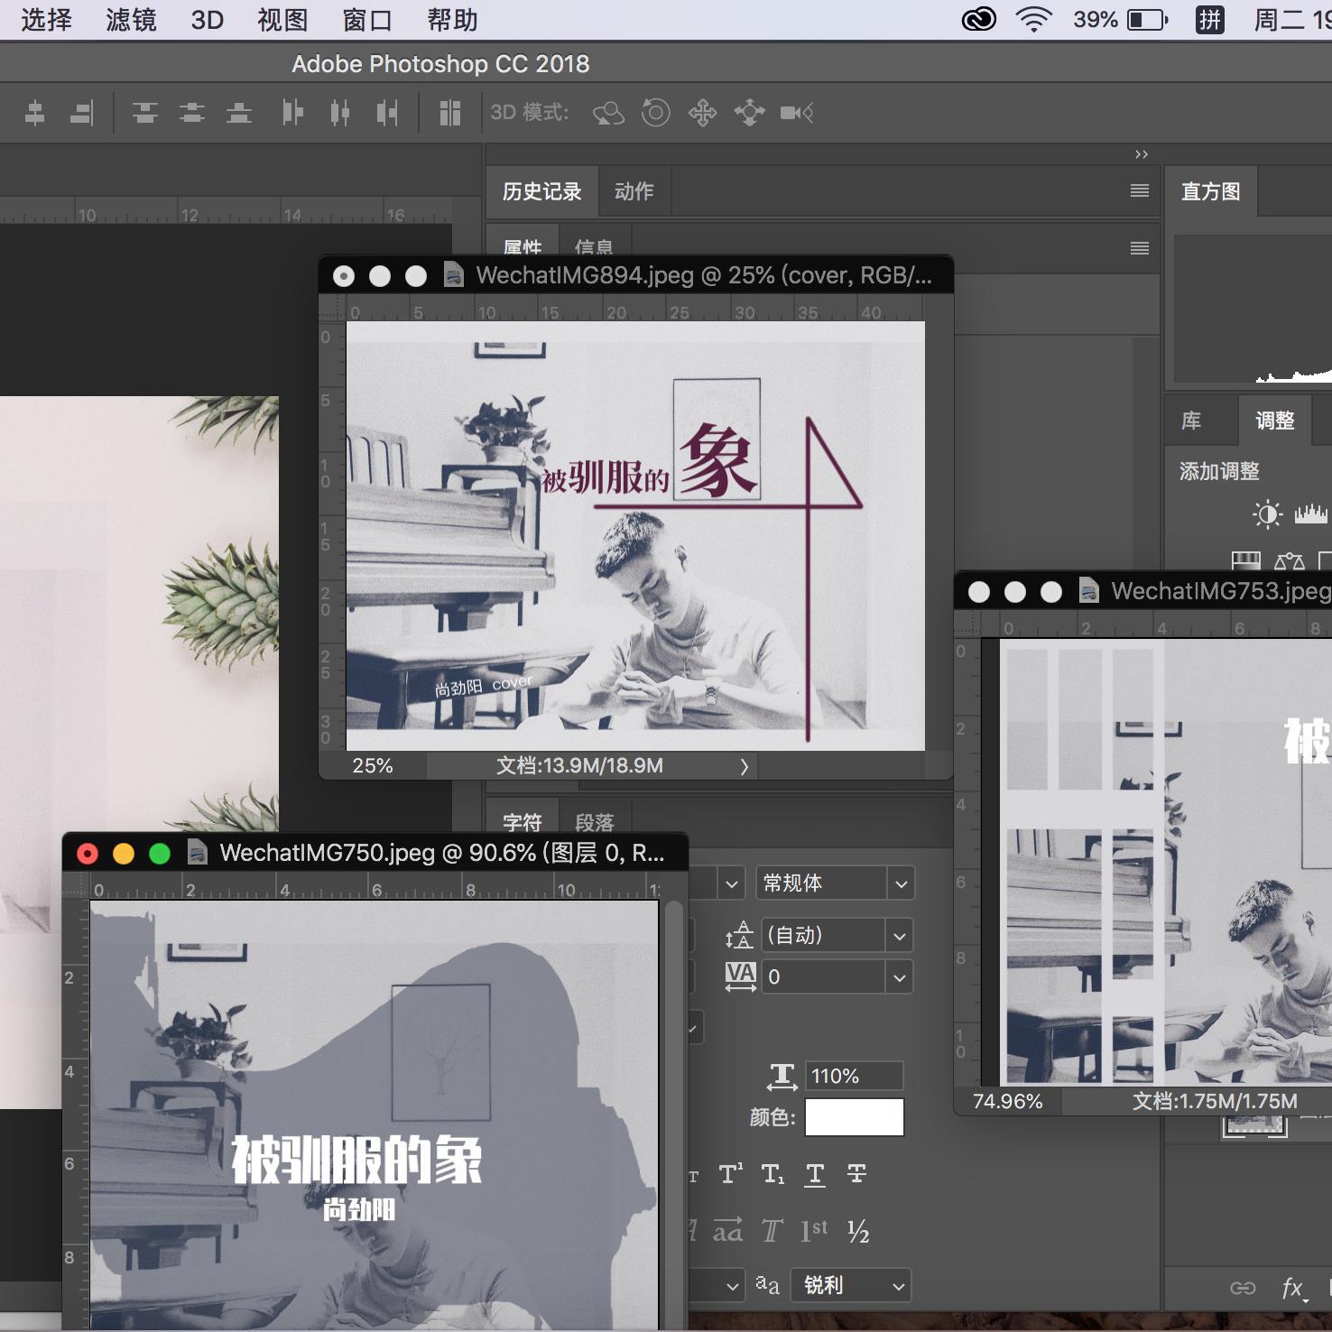This screenshot has height=1332, width=1332.
Task: Toggle the aa with arrow option
Action: 727,1231
